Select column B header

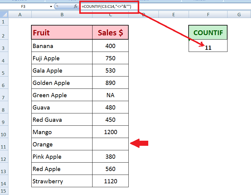pyautogui.click(x=62, y=14)
